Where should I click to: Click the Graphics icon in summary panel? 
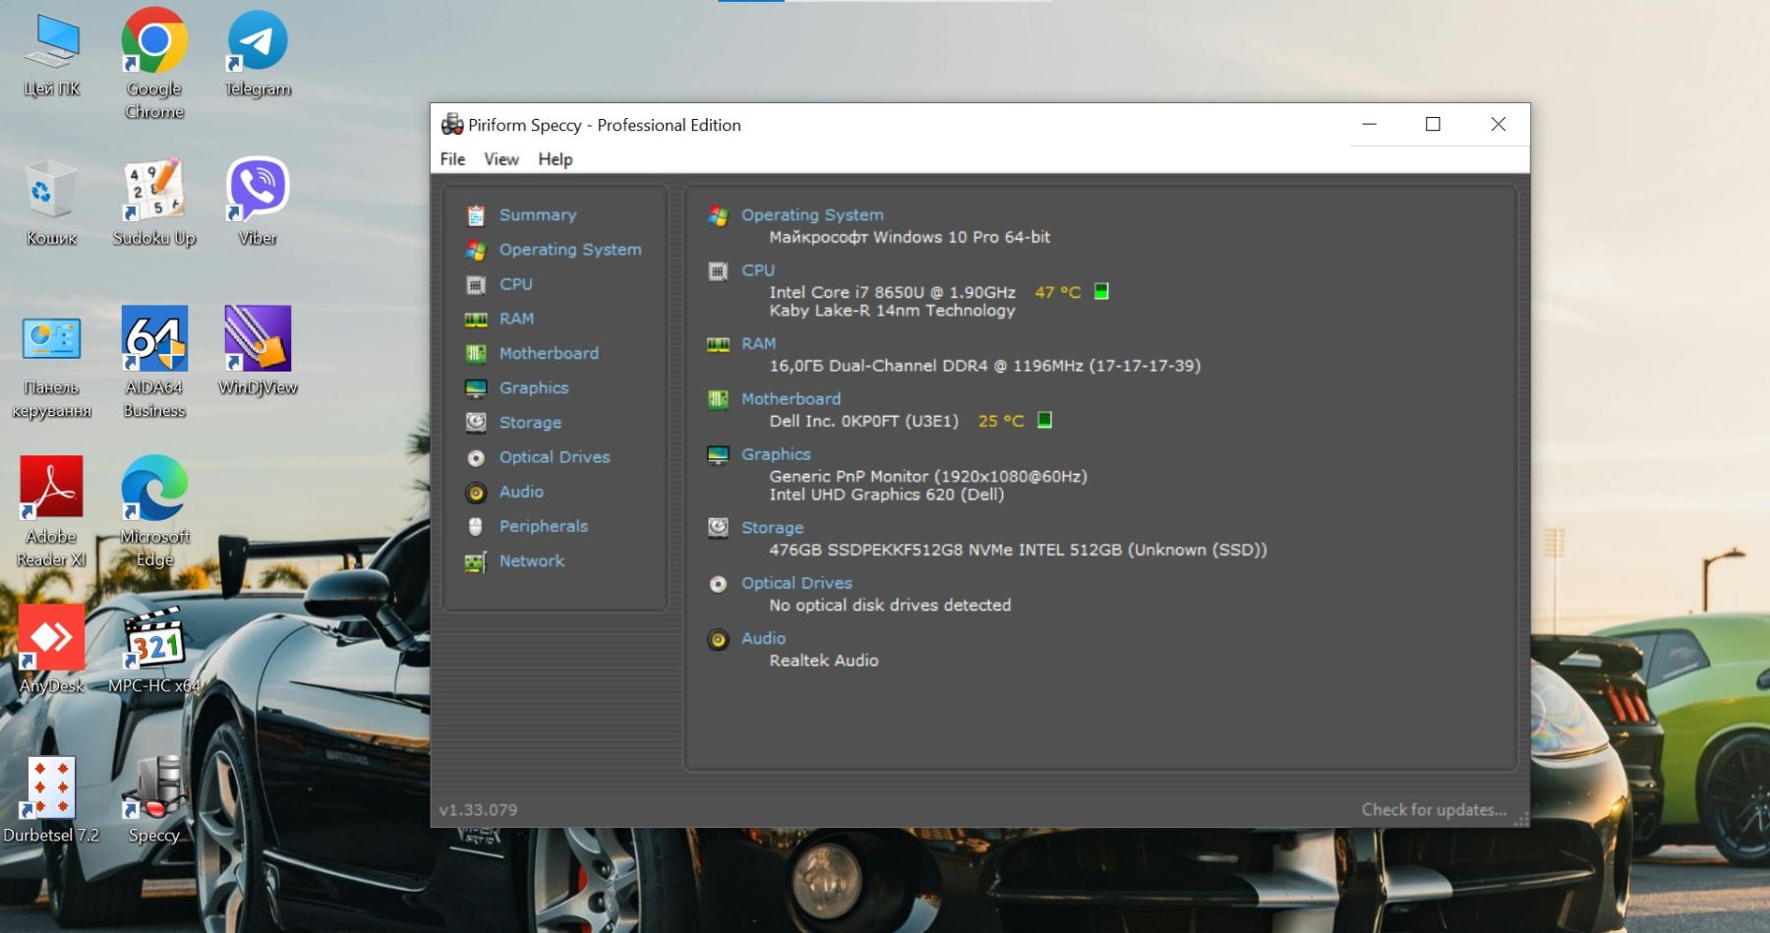click(x=718, y=455)
